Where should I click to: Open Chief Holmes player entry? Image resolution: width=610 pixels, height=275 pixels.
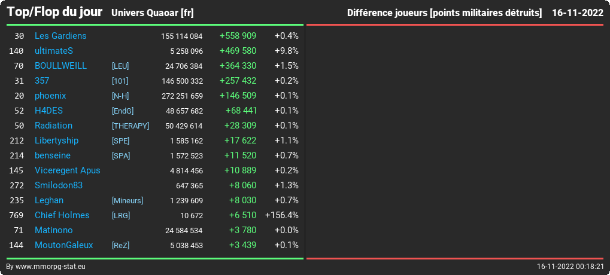coord(62,215)
